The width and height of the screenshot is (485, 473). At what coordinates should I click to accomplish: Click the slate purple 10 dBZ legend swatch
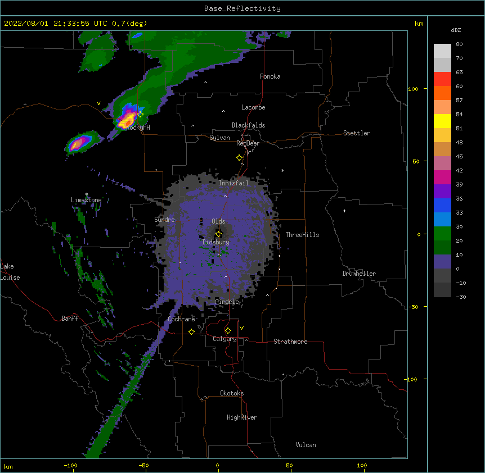point(442,262)
